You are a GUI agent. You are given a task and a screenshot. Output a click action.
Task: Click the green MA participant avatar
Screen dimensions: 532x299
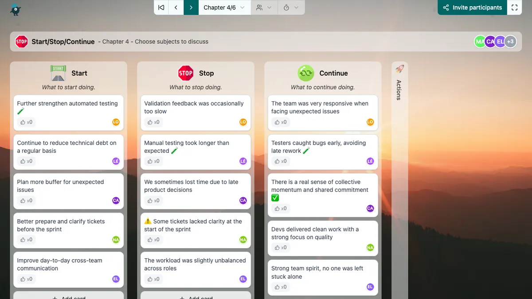(479, 42)
